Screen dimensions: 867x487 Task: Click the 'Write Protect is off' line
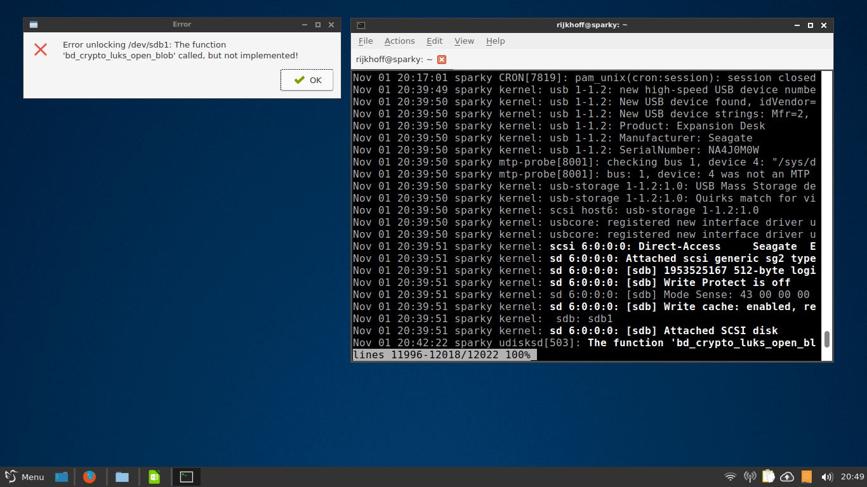[x=572, y=282]
